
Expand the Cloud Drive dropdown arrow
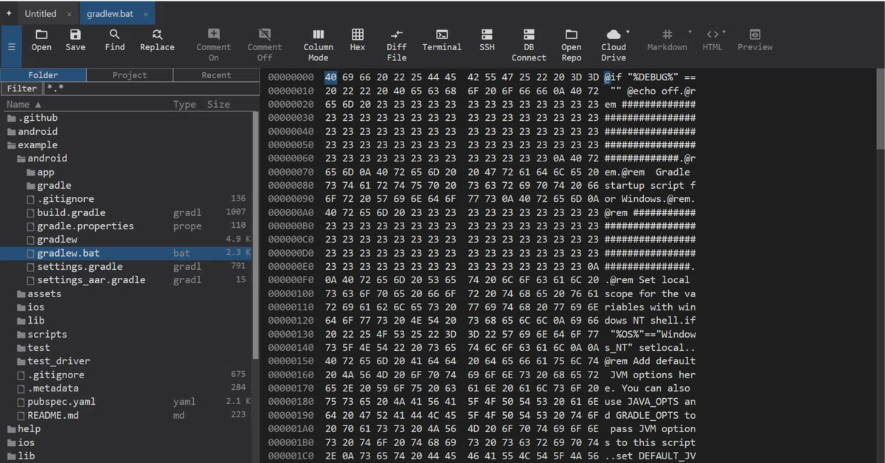click(x=628, y=32)
